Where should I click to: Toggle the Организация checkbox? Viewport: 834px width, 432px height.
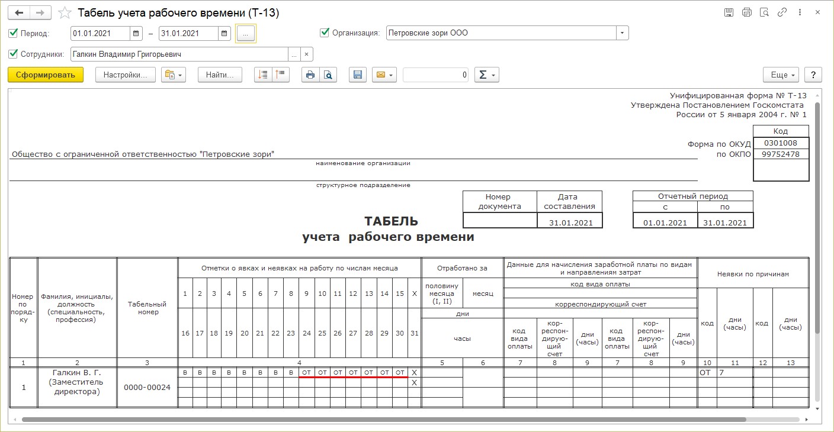point(325,33)
